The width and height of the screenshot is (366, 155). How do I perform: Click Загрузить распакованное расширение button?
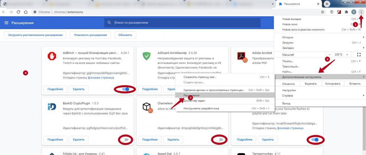tap(35, 35)
